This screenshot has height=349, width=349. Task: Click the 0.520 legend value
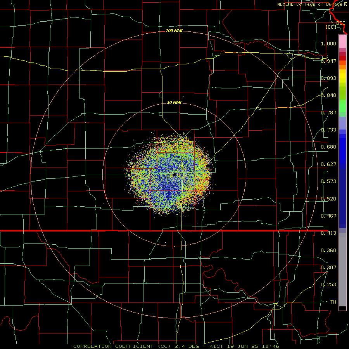328,199
